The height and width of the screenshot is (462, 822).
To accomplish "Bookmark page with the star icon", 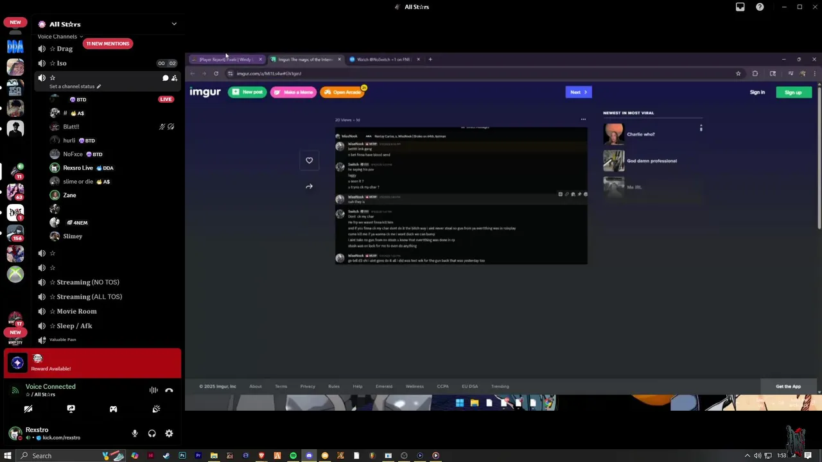I will click(x=738, y=74).
